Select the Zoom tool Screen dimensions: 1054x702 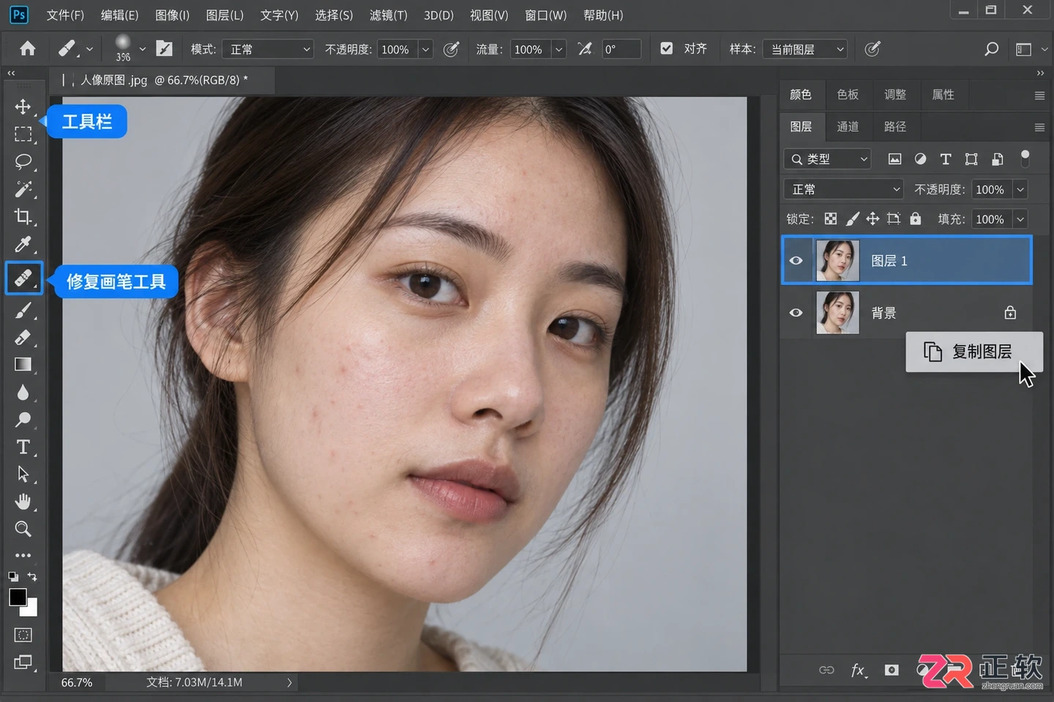click(x=23, y=529)
